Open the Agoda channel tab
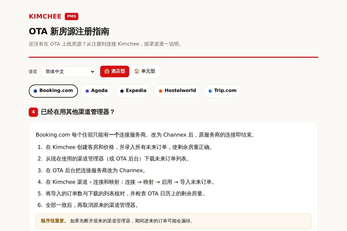Screen dimensions: 347x231 point(97,91)
